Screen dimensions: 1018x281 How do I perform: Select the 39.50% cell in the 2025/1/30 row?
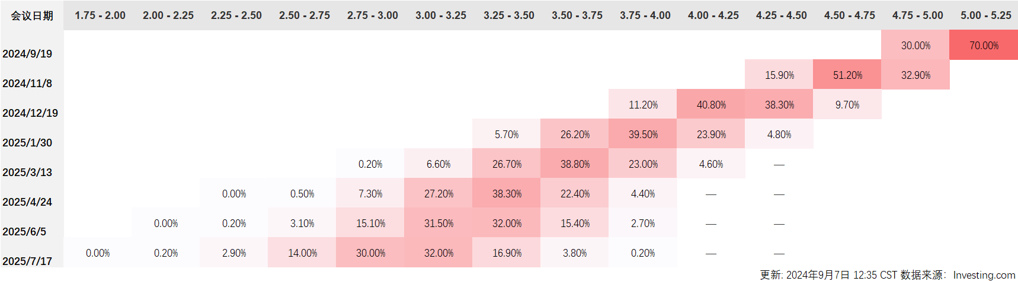click(x=643, y=135)
